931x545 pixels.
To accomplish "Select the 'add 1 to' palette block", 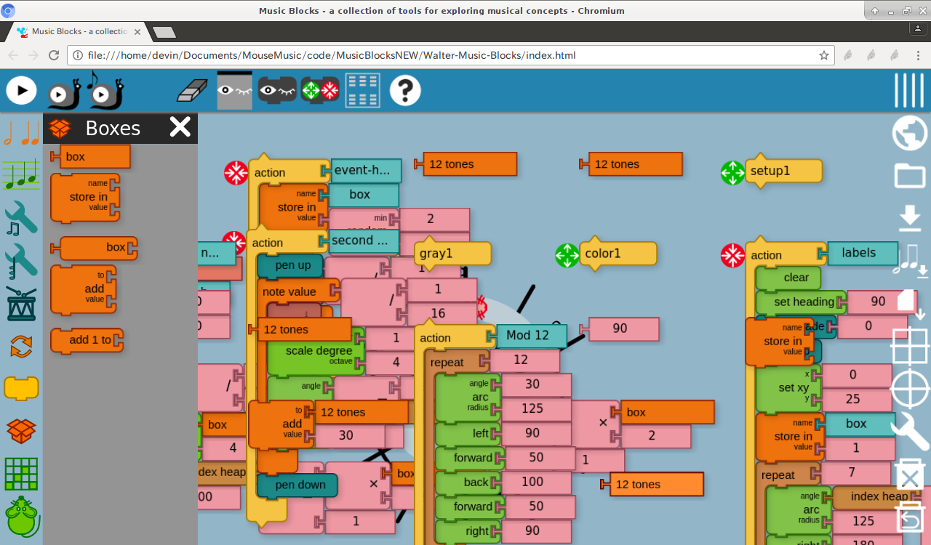I will (87, 340).
